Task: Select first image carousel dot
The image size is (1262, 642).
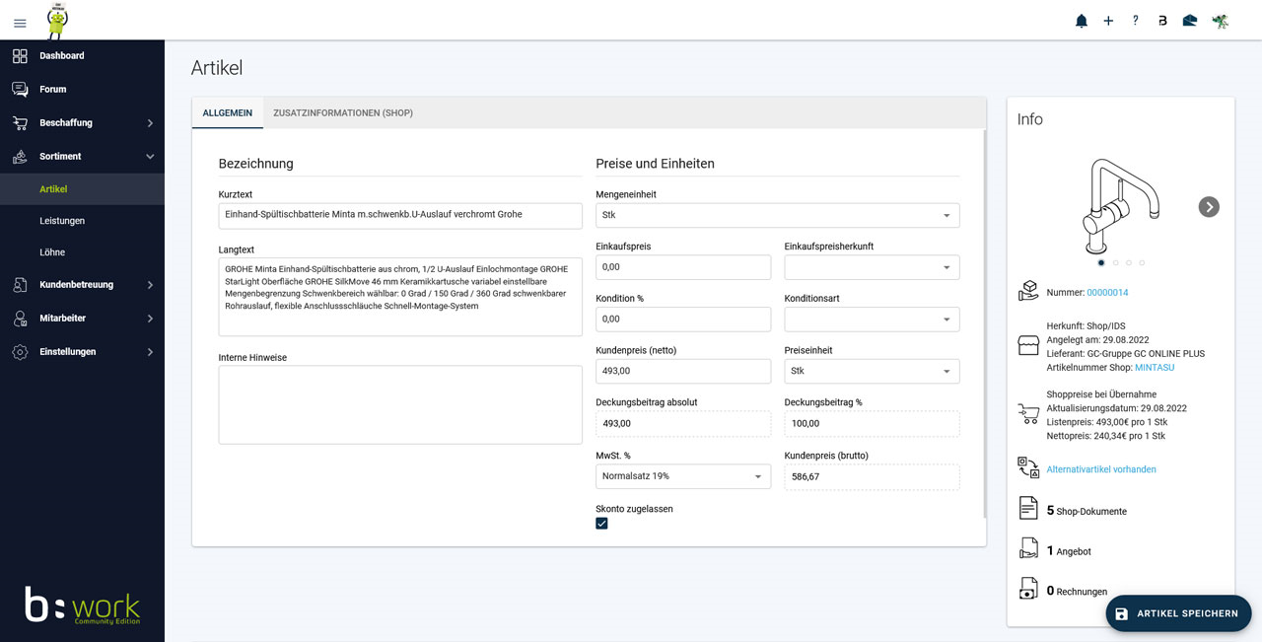Action: coord(1101,262)
